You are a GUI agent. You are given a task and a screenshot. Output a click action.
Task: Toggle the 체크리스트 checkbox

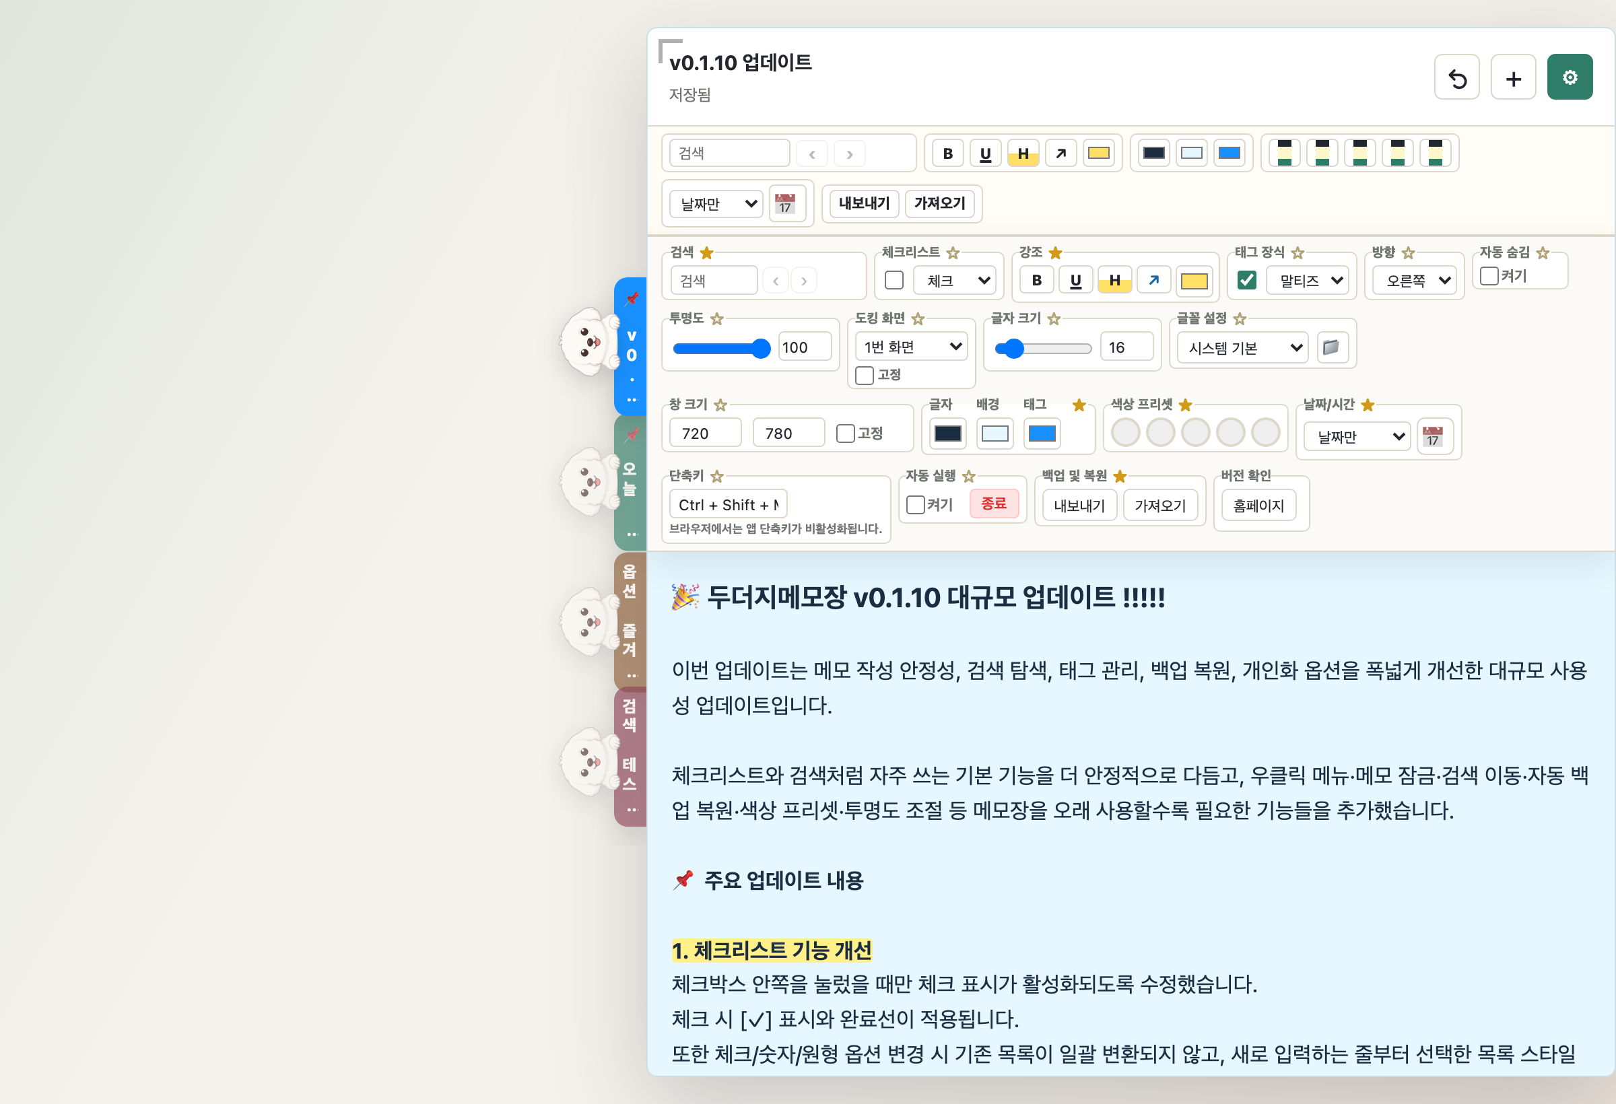coord(894,280)
